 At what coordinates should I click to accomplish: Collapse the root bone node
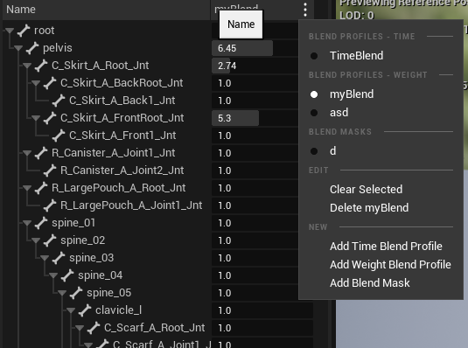click(x=10, y=31)
